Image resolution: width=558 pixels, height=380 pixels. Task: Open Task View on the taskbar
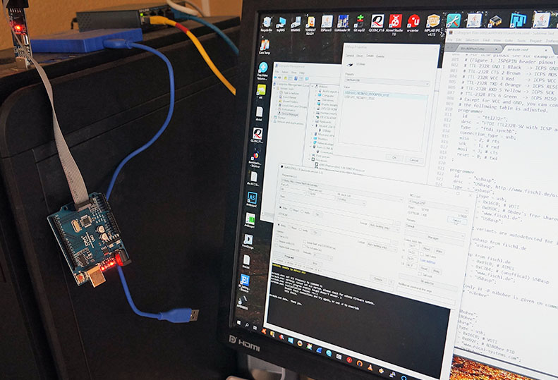255,326
